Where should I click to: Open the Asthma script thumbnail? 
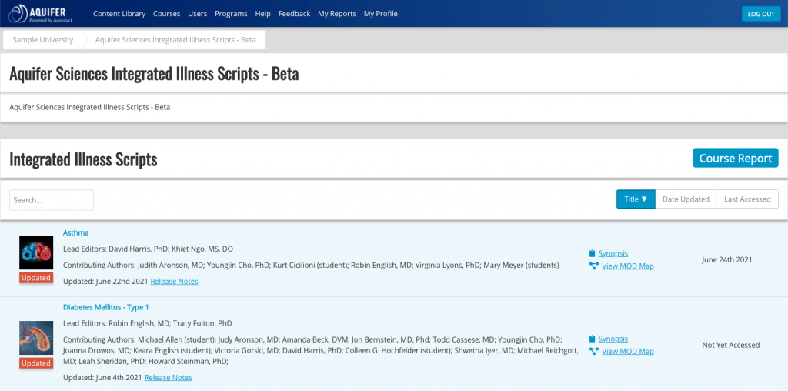point(36,252)
